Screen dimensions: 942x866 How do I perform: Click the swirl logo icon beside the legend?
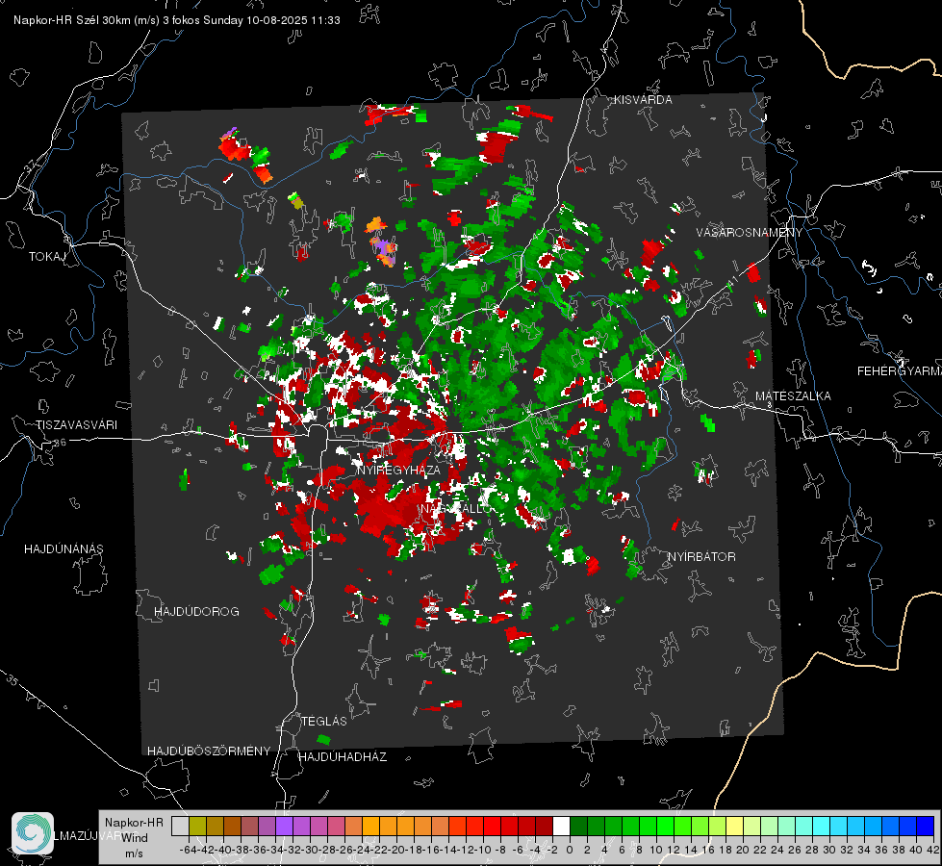coord(33,833)
